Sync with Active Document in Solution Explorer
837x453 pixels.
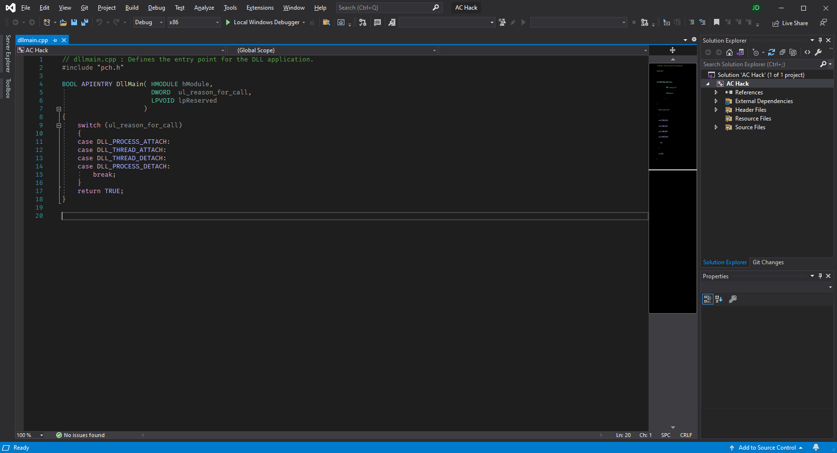coord(772,52)
